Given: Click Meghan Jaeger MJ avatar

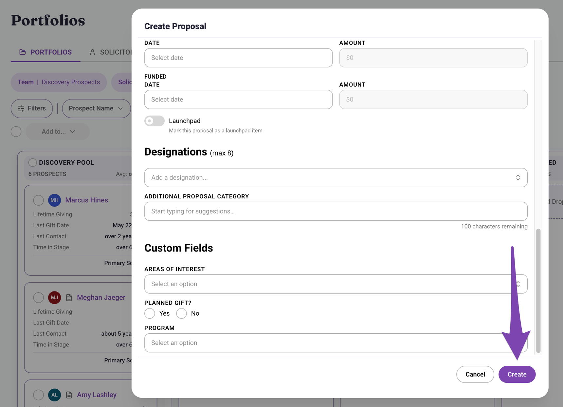Looking at the screenshot, I should point(55,297).
